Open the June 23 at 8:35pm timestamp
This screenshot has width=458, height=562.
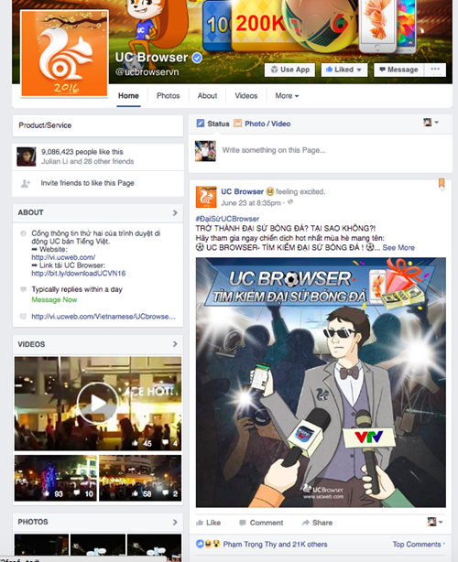pos(251,203)
